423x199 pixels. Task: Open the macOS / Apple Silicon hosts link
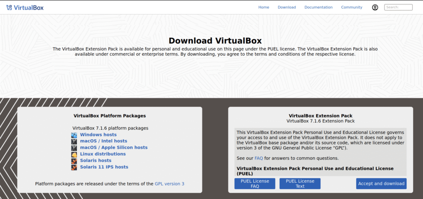click(x=114, y=147)
